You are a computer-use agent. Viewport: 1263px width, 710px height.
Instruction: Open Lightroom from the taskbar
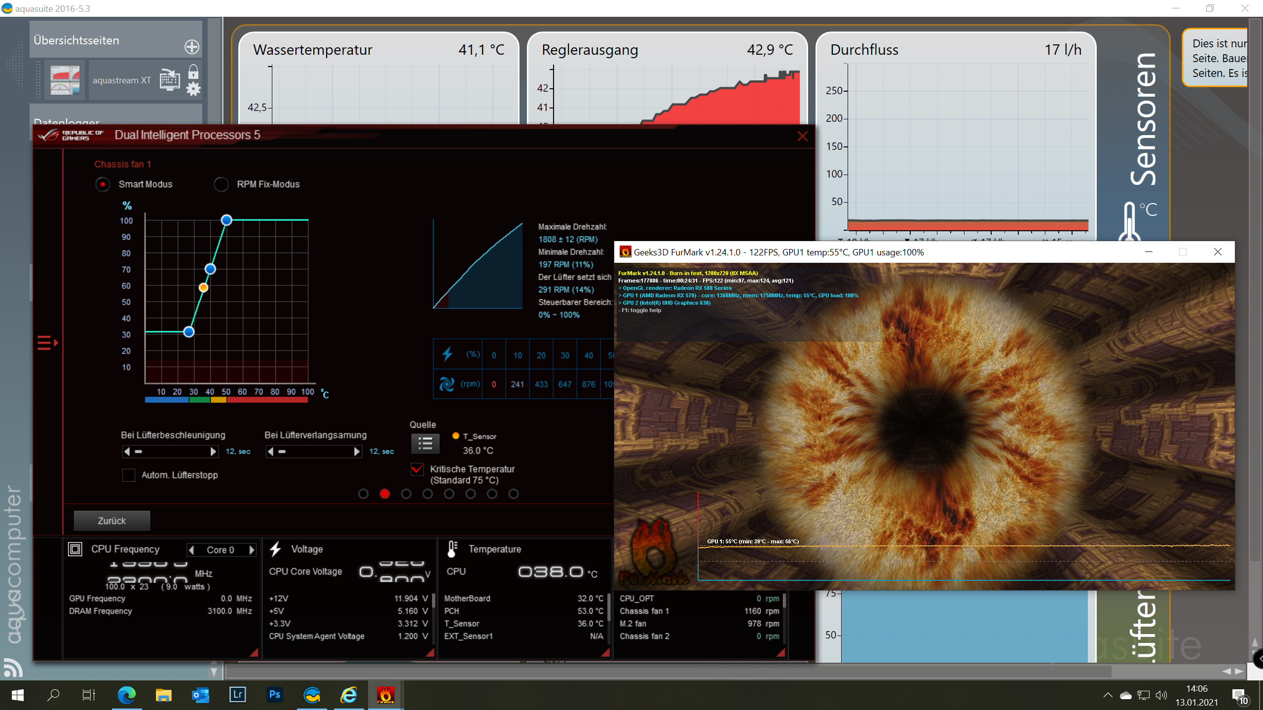tap(238, 695)
